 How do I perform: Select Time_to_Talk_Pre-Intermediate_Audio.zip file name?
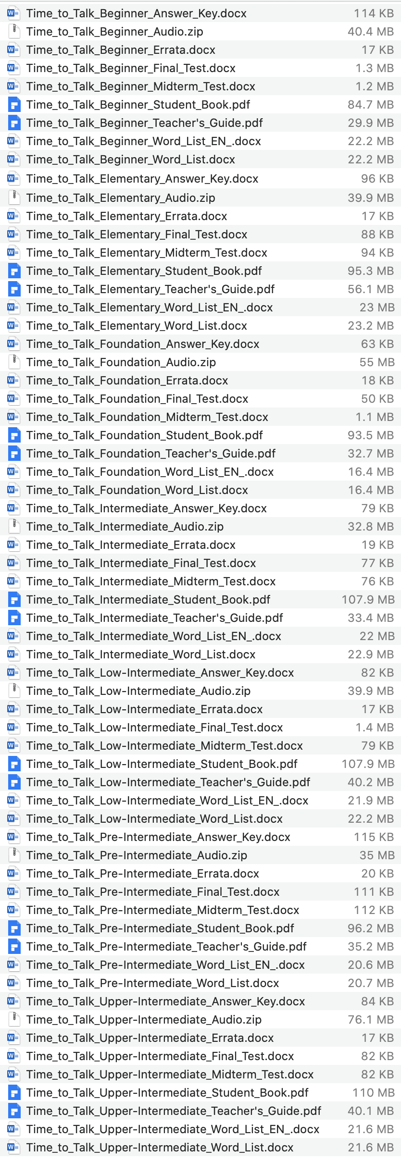point(137,855)
